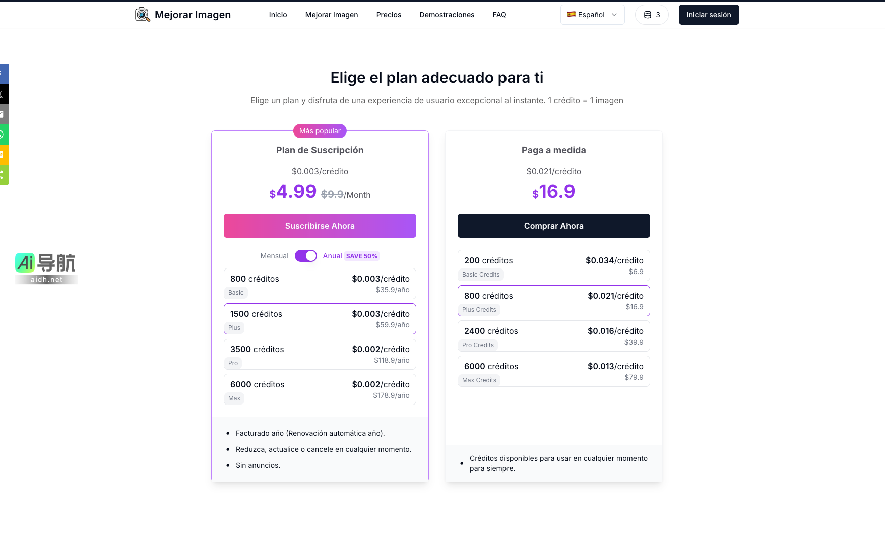Click the Iniciar sesión button
Image resolution: width=885 pixels, height=538 pixels.
click(x=708, y=15)
